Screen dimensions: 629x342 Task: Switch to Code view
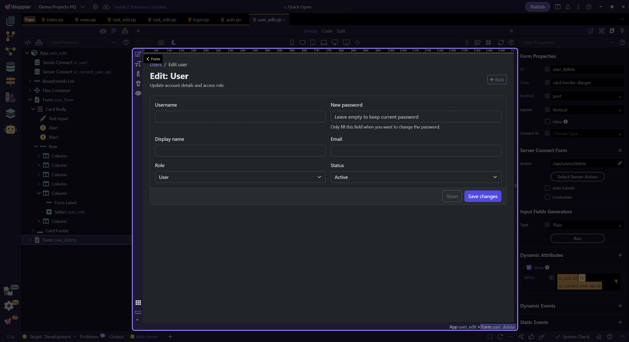pos(327,31)
